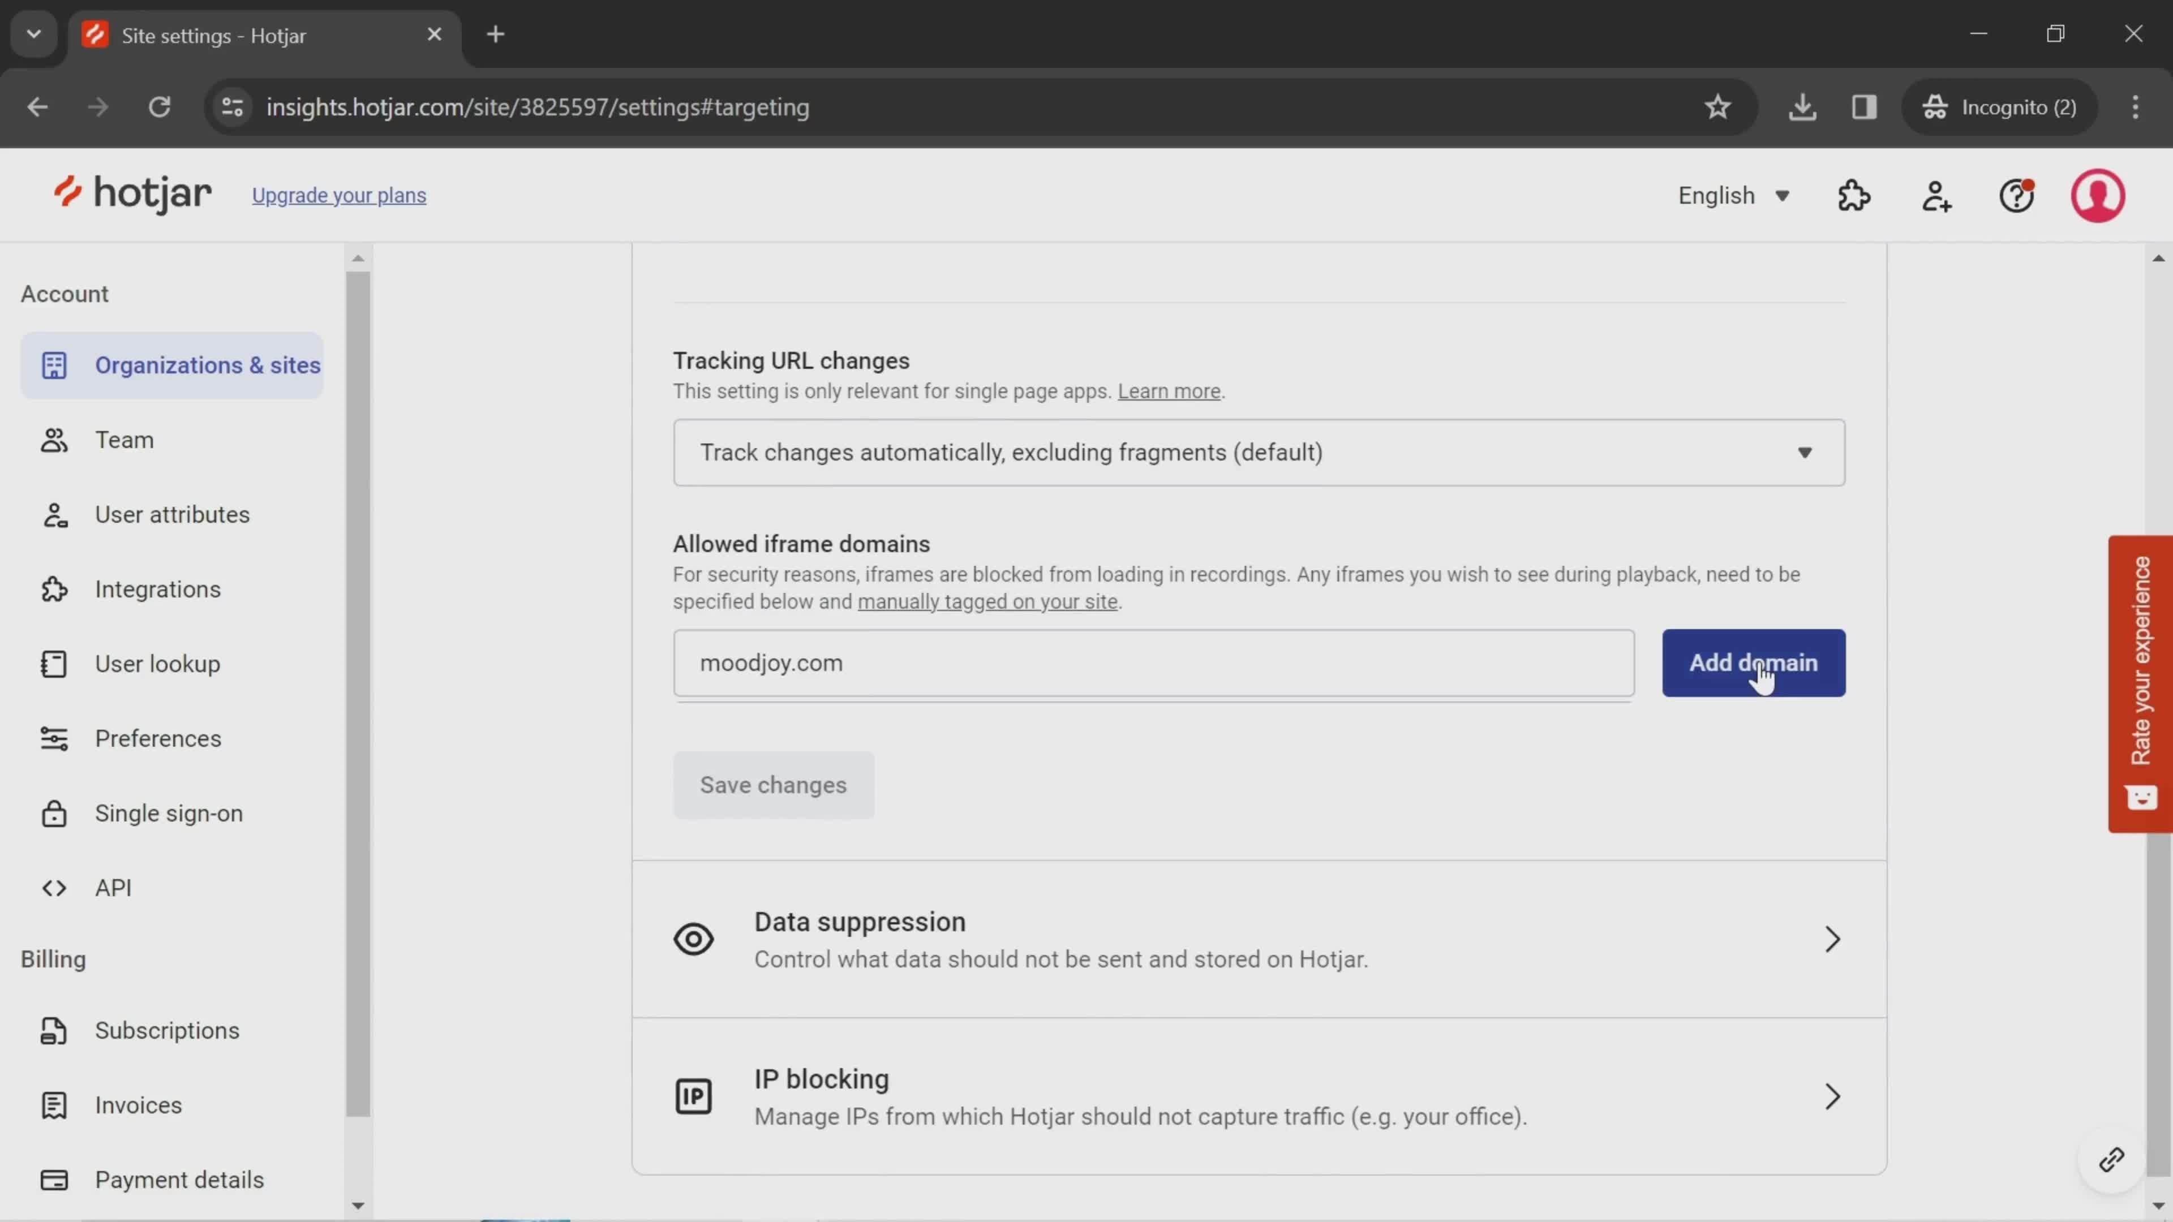
Task: Click the smiley icon on feedback tab
Action: (x=2141, y=798)
